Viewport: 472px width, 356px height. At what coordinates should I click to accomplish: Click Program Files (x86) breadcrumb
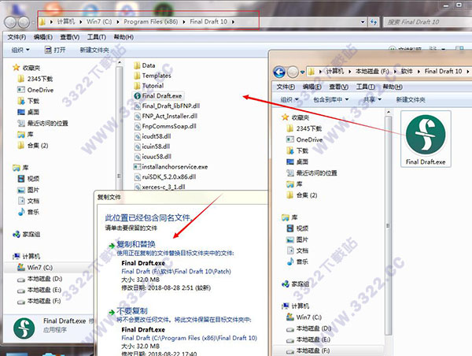pyautogui.click(x=150, y=22)
